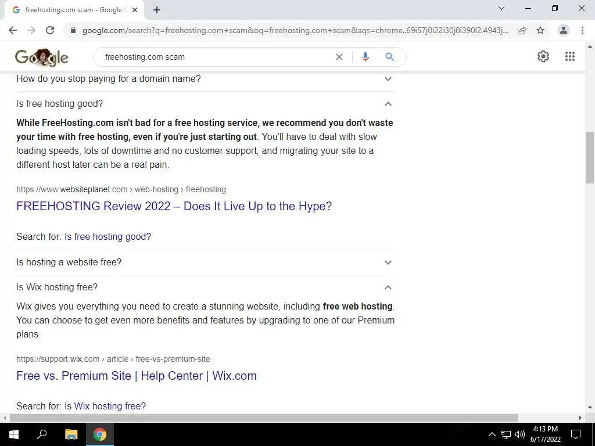
Task: Collapse 'Is free hosting good?' question
Action: coord(205,104)
